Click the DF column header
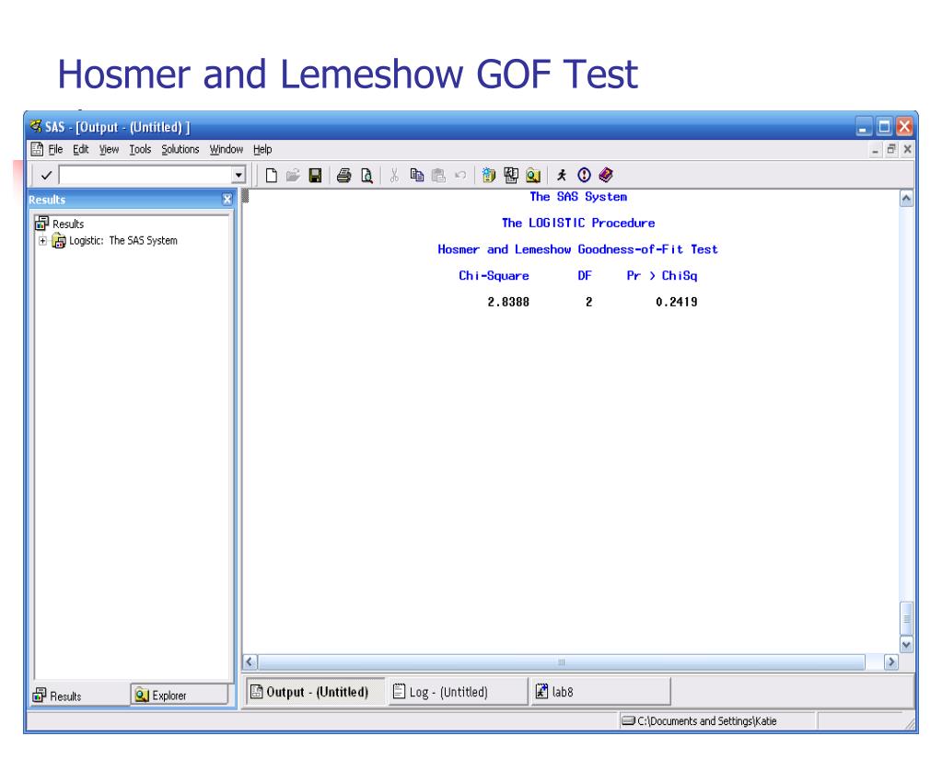This screenshot has height=759, width=942. tap(585, 275)
